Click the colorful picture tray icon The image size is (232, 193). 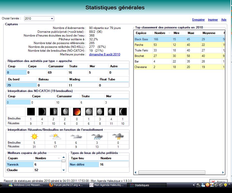212,185
